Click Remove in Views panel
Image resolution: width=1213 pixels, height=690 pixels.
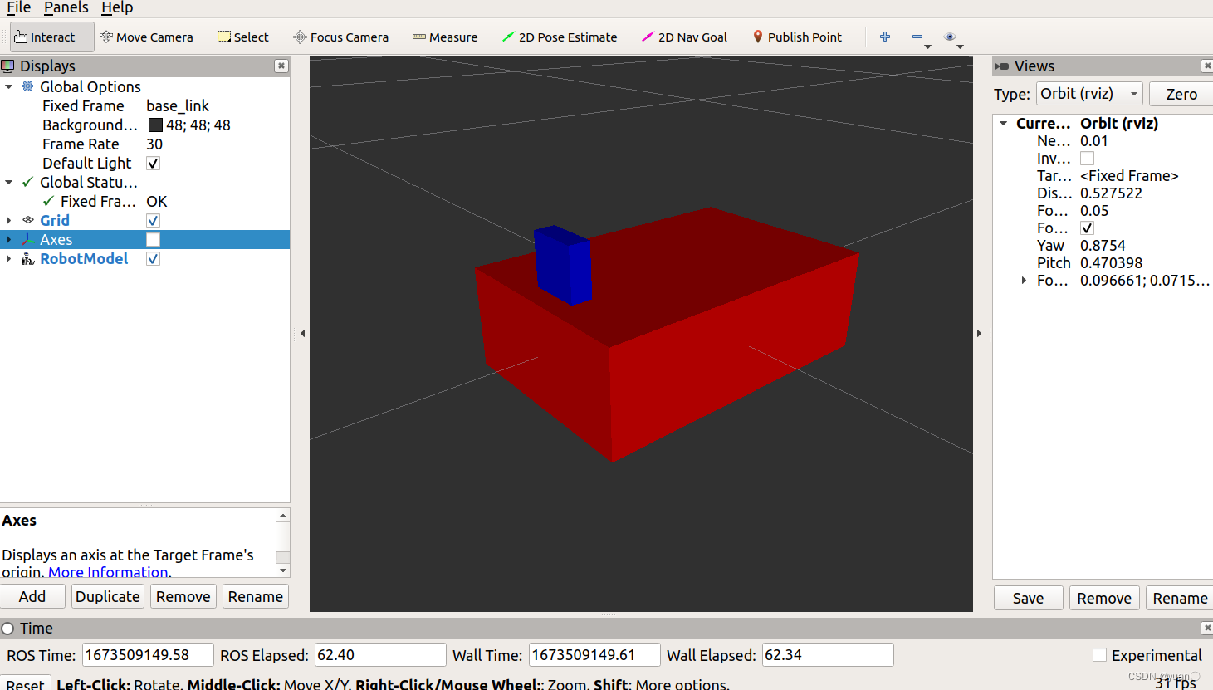tap(1104, 598)
